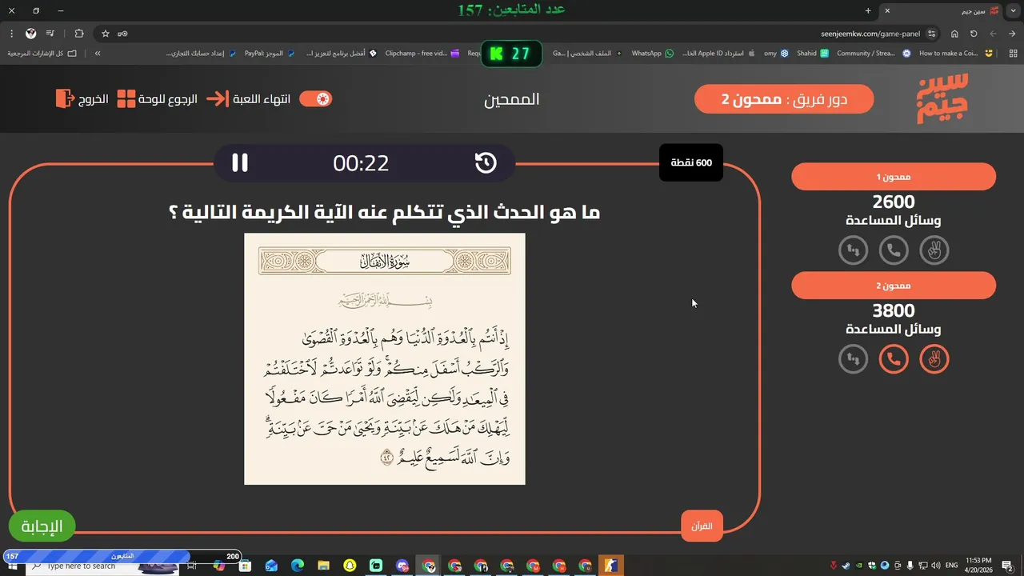Screen dimensions: 1024x576
Task: Use team ممحون 2 two-fingers lifeline icon
Action: coord(934,359)
